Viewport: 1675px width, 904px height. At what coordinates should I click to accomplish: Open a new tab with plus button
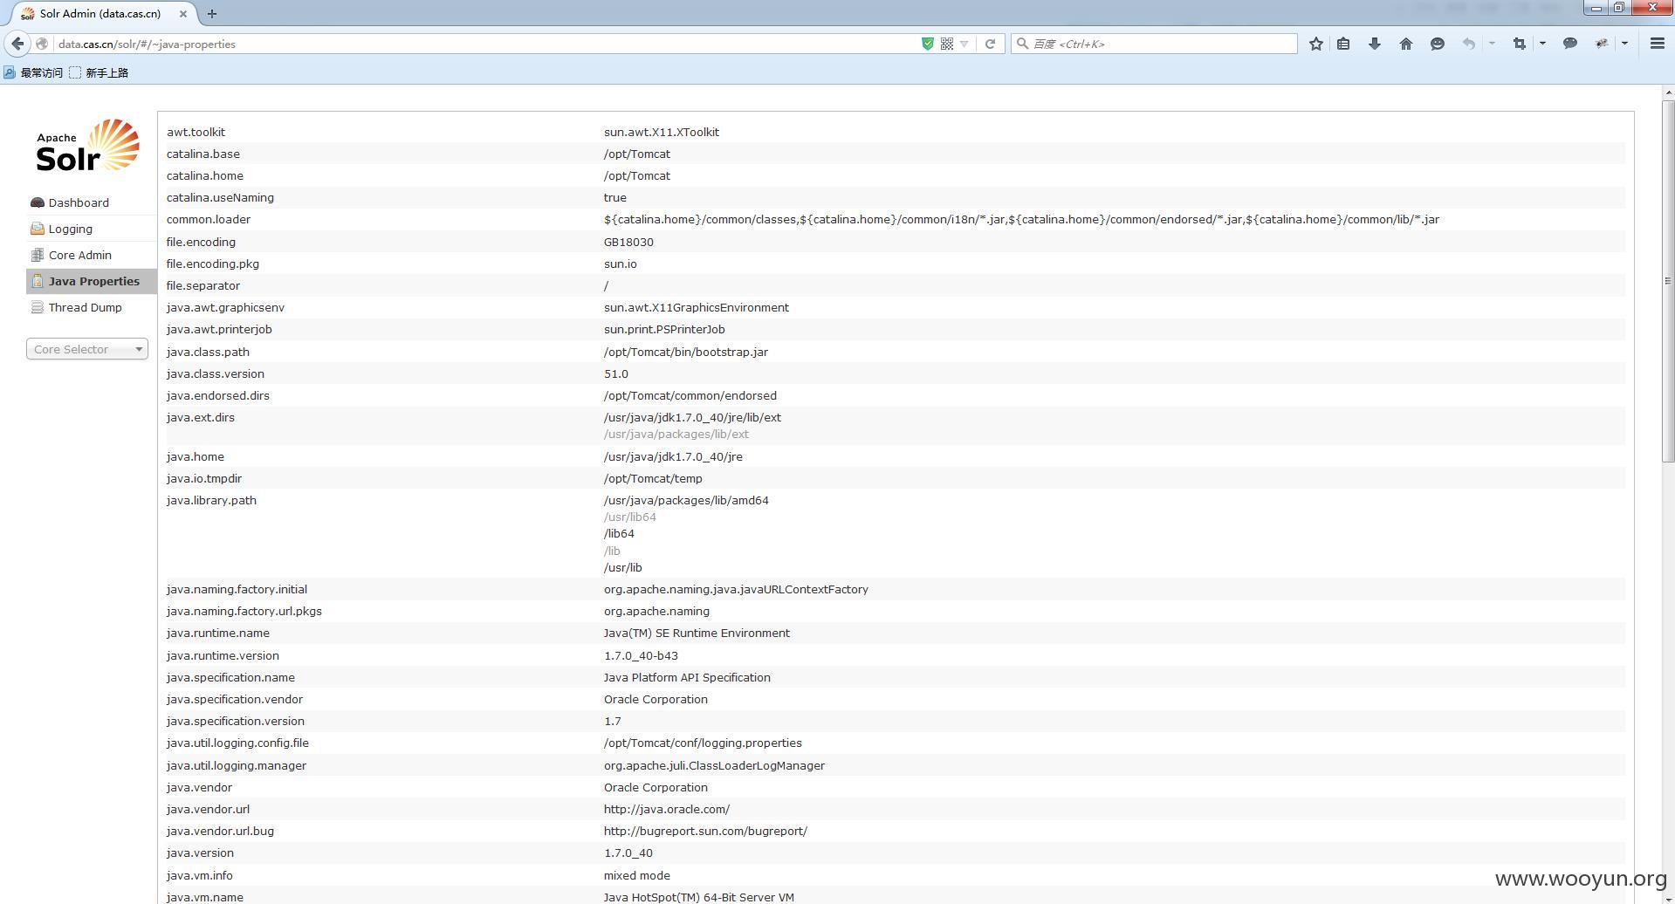[x=212, y=14]
